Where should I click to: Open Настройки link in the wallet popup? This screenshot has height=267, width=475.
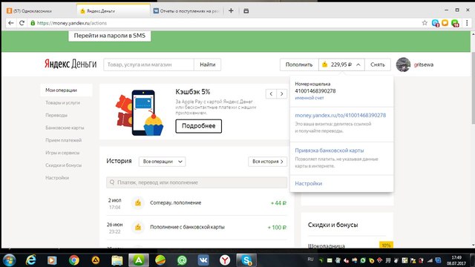(x=309, y=183)
